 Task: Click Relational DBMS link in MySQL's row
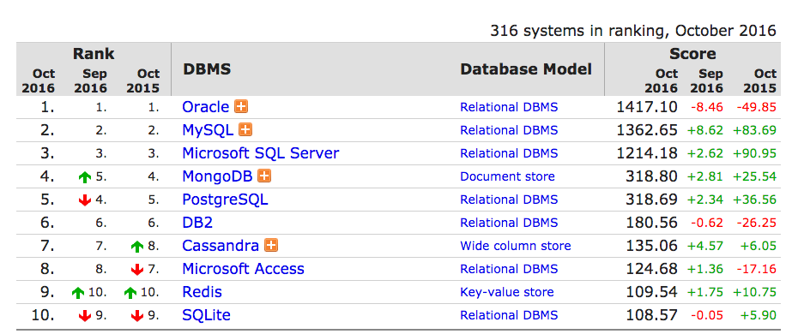point(509,130)
